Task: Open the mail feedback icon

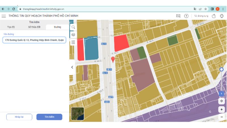Action: (178, 16)
